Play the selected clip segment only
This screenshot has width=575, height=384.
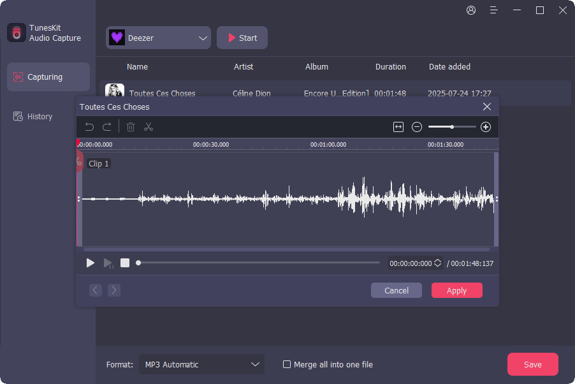(108, 263)
